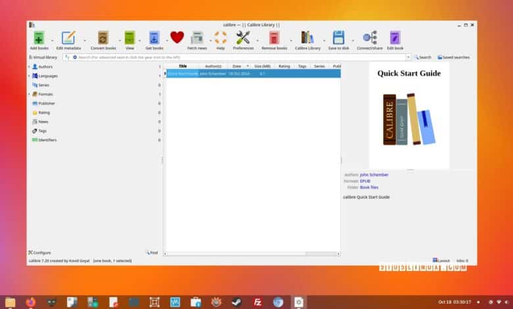
Task: Sort by the Date column header
Action: click(239, 66)
